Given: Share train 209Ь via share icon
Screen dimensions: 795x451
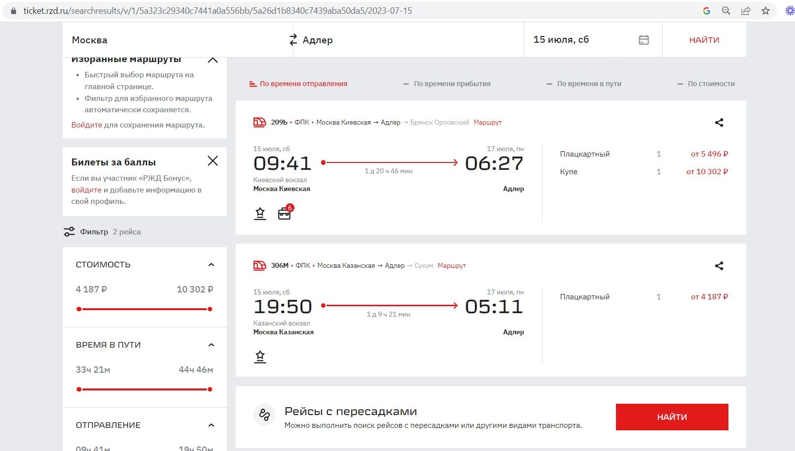Looking at the screenshot, I should pyautogui.click(x=719, y=123).
